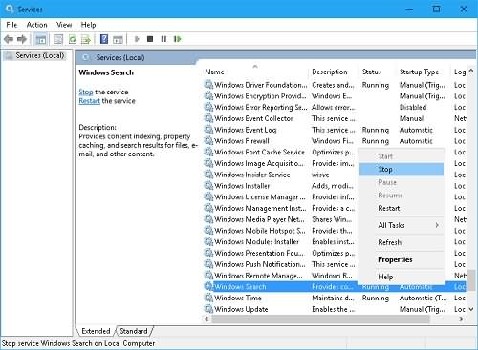The height and width of the screenshot is (350, 478).
Task: Switch to the Extended tab
Action: tap(96, 331)
